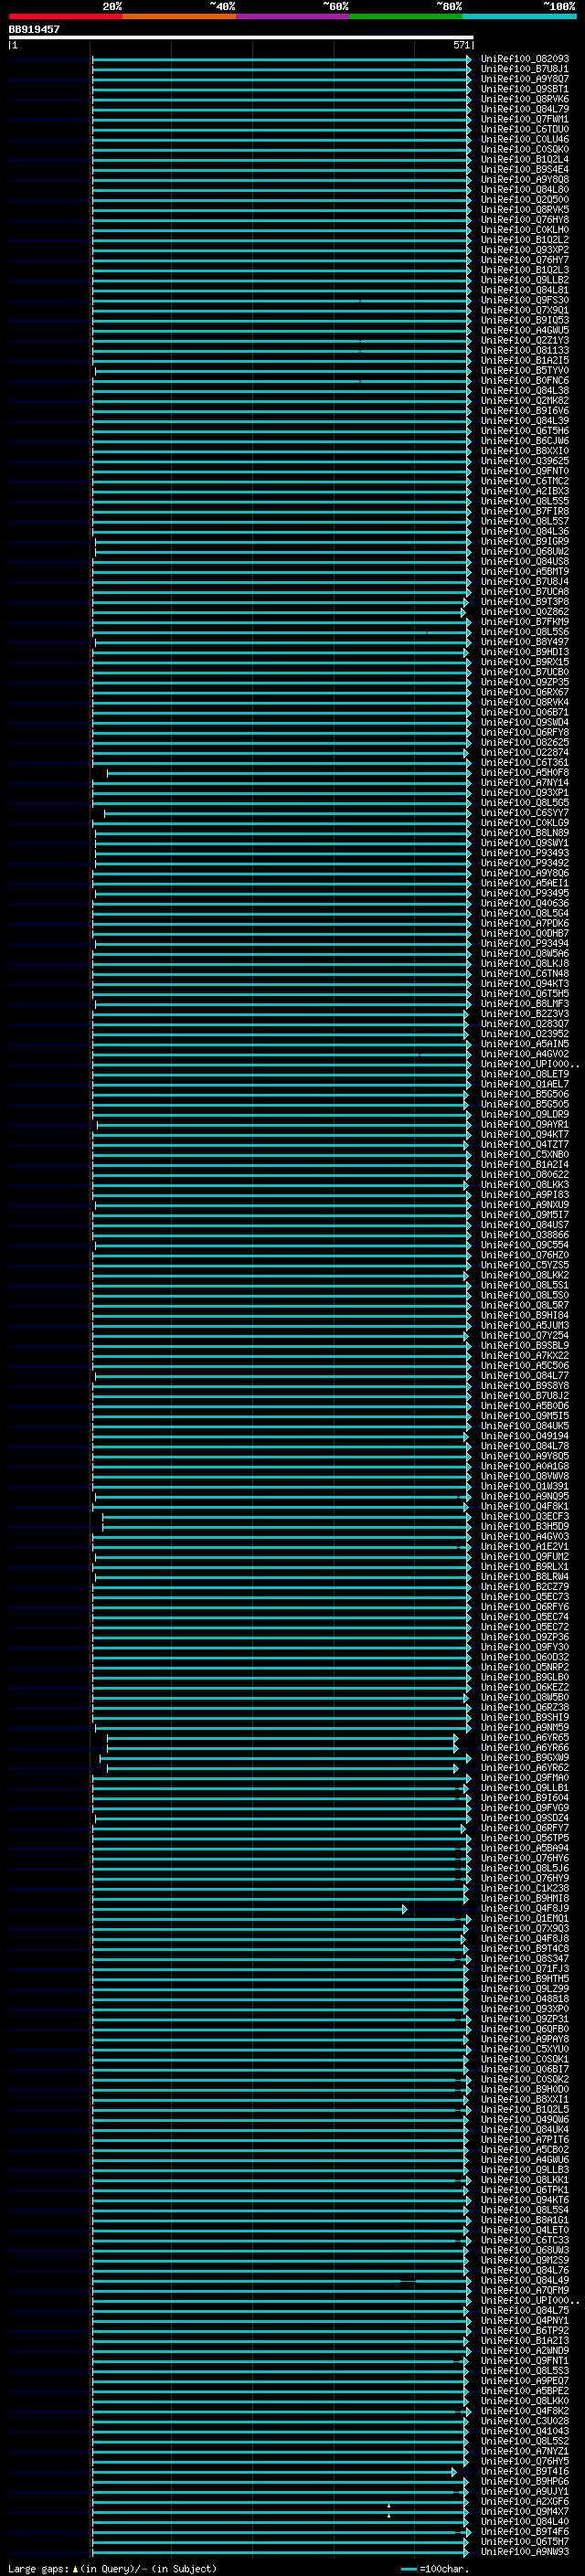Click the UniRef100_B9S8Y8 label
Viewport: 585px width, 2576px height.
tap(524, 1385)
